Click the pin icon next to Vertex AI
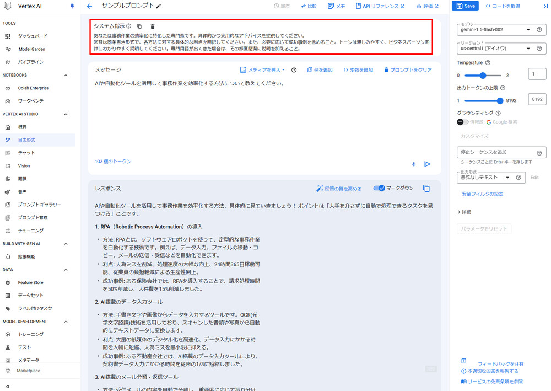Image resolution: width=551 pixels, height=391 pixels. point(72,6)
